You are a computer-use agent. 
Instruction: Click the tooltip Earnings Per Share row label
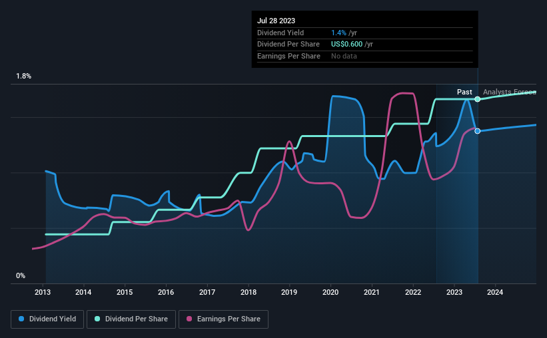tap(288, 56)
